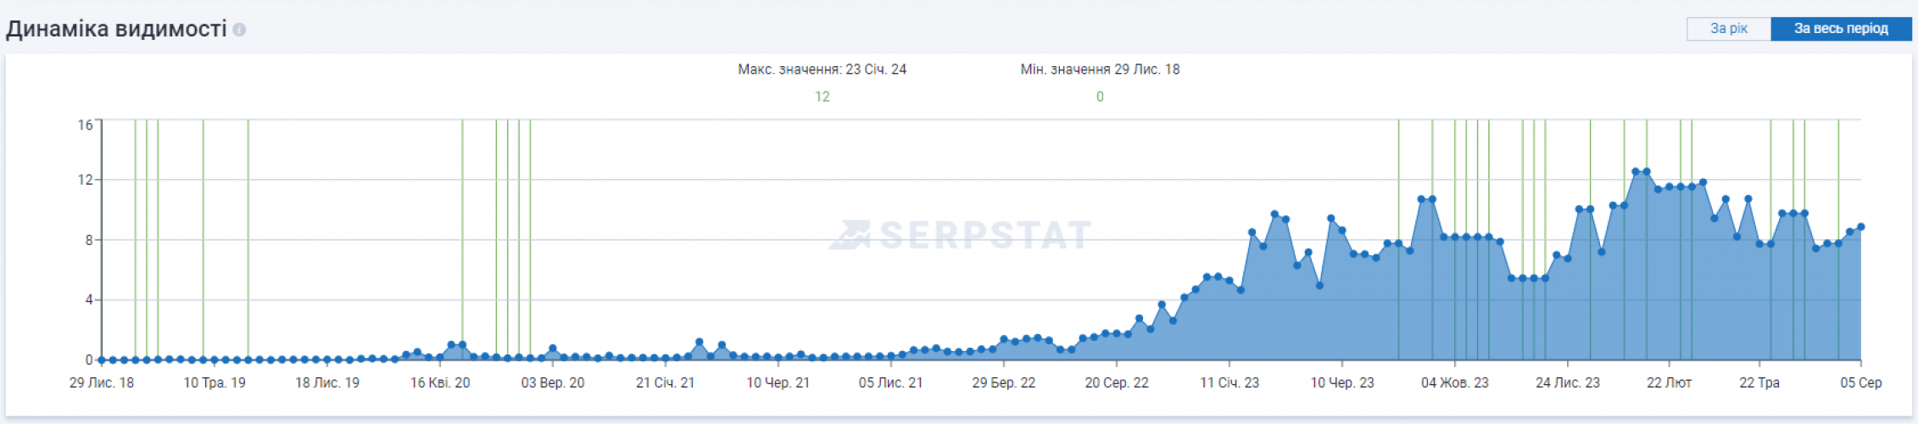Click the 22 Лют axis date

[1669, 383]
